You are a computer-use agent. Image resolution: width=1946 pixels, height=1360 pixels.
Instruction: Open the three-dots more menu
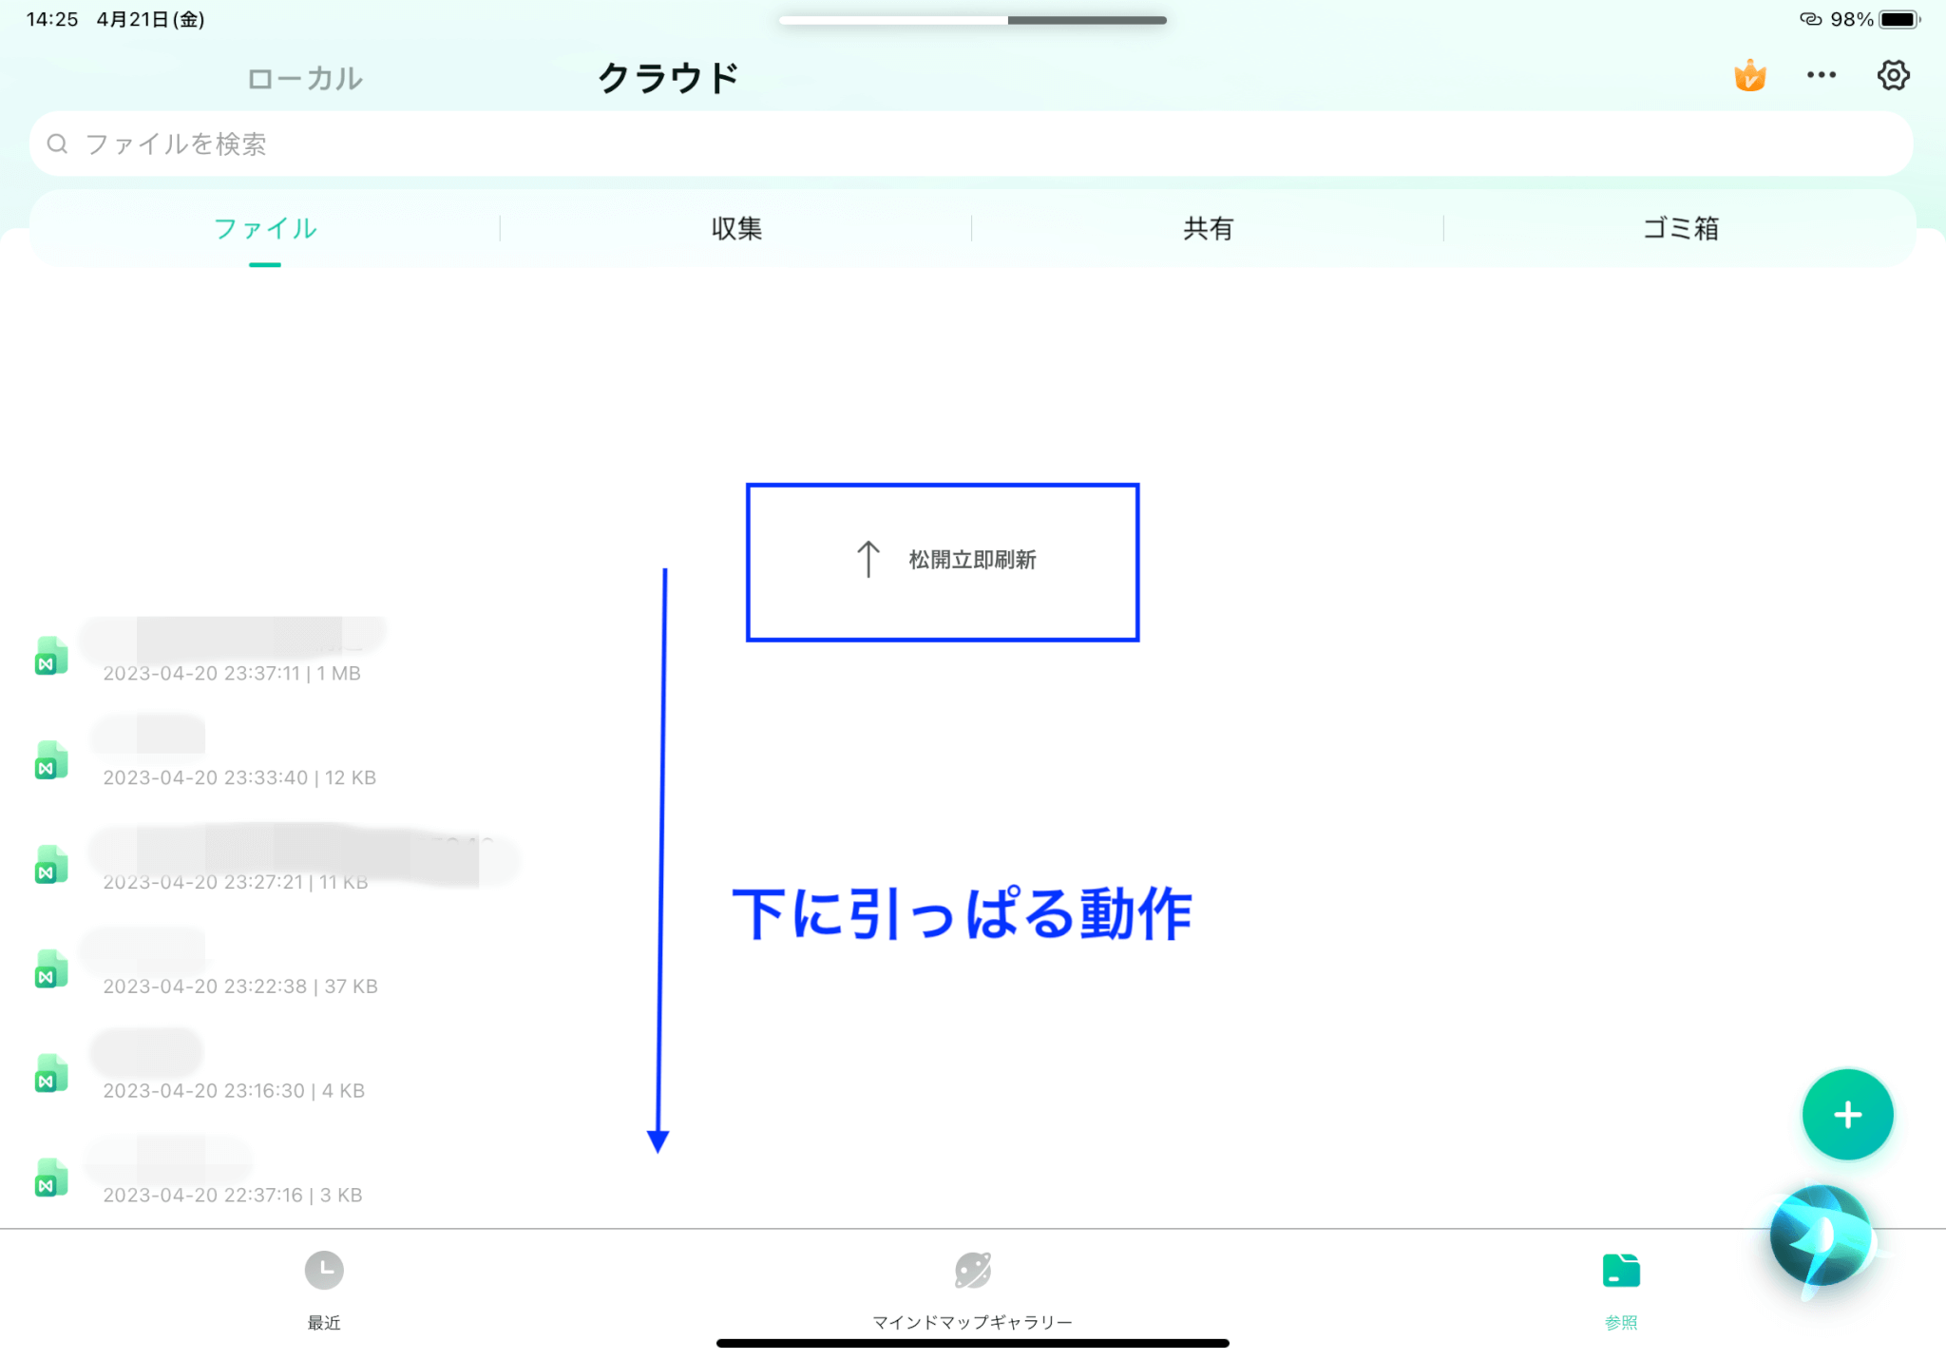[x=1821, y=75]
